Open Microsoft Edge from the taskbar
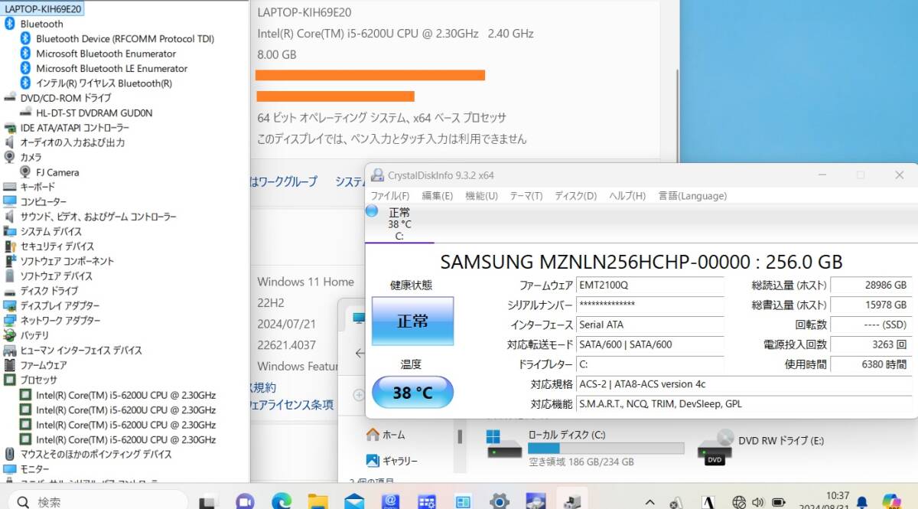 pyautogui.click(x=282, y=501)
